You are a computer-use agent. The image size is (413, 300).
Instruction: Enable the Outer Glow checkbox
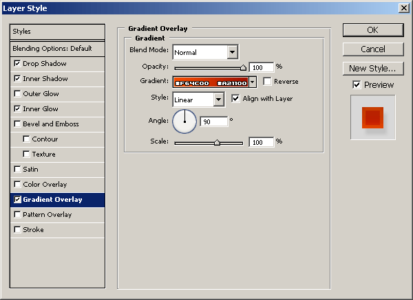[x=17, y=94]
